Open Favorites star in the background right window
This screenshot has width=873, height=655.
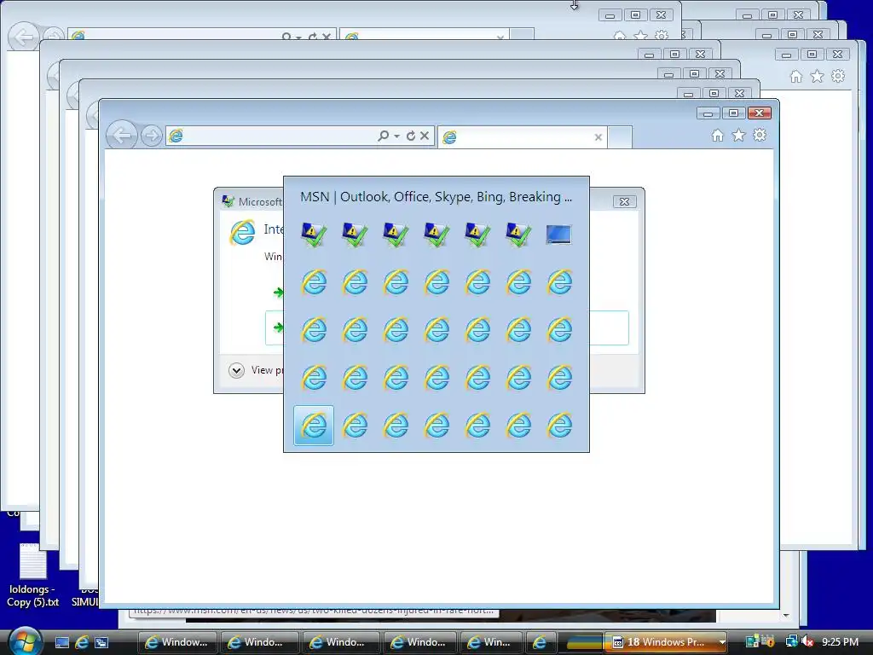(x=817, y=76)
